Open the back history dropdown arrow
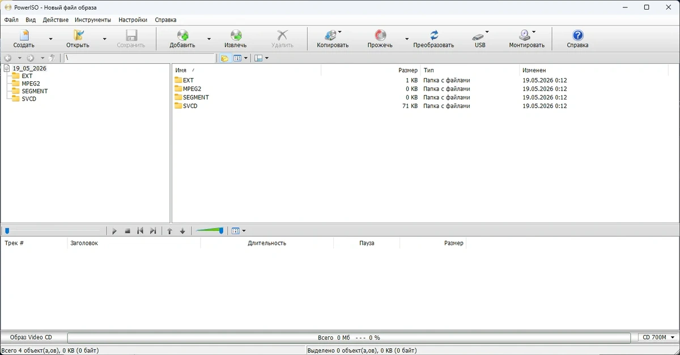 (19, 58)
